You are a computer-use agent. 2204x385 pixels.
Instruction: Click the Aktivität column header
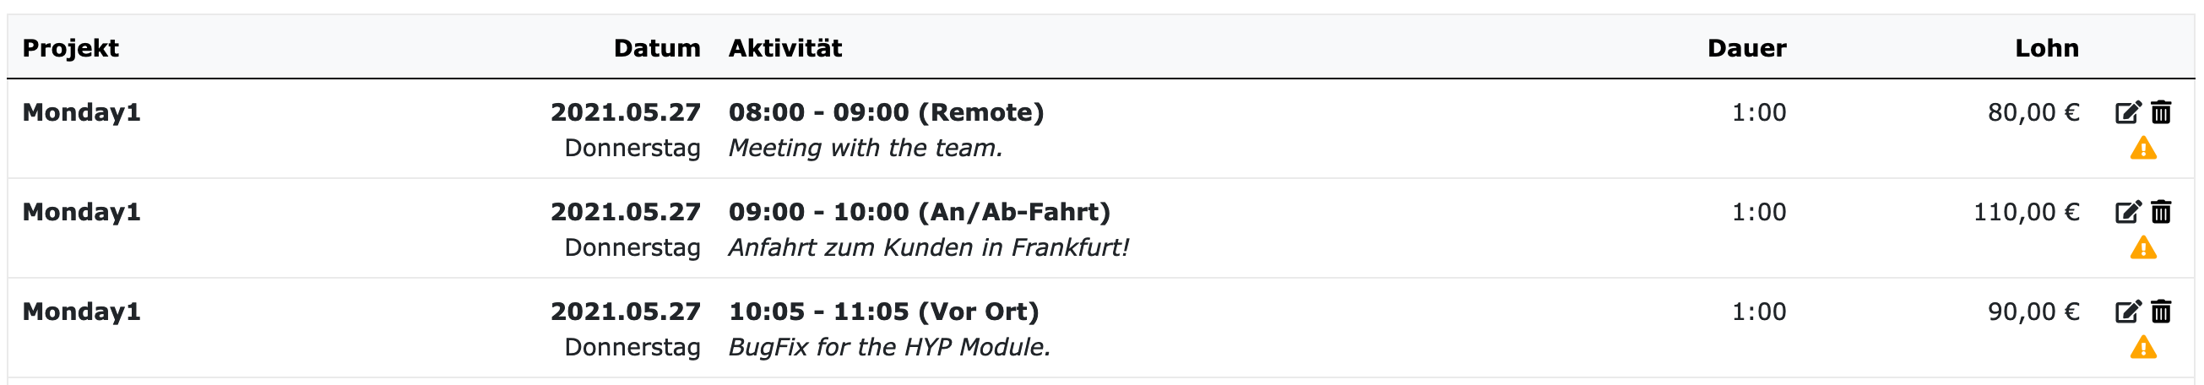(784, 48)
